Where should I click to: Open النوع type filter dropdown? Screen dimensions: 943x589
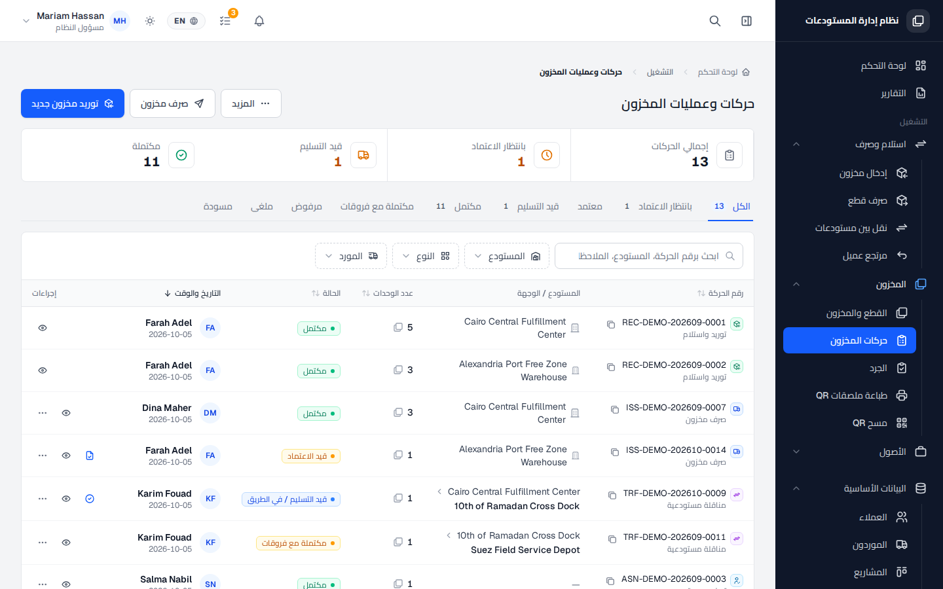(426, 256)
